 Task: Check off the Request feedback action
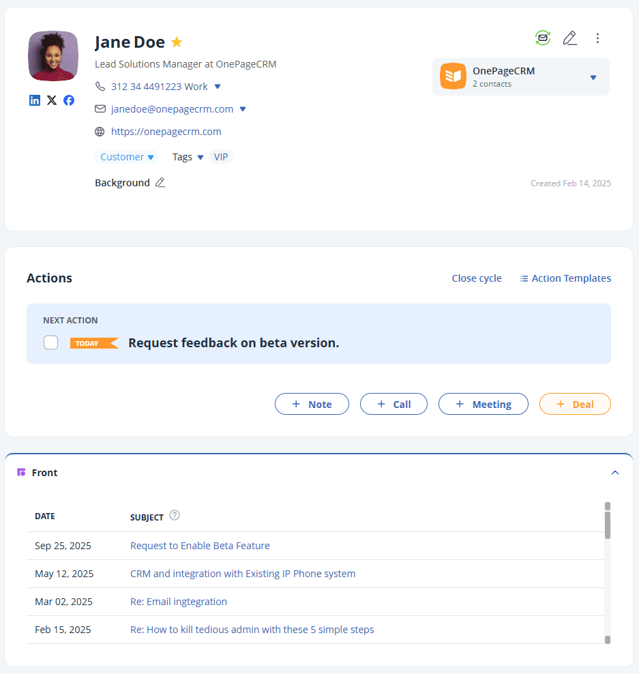click(x=50, y=342)
